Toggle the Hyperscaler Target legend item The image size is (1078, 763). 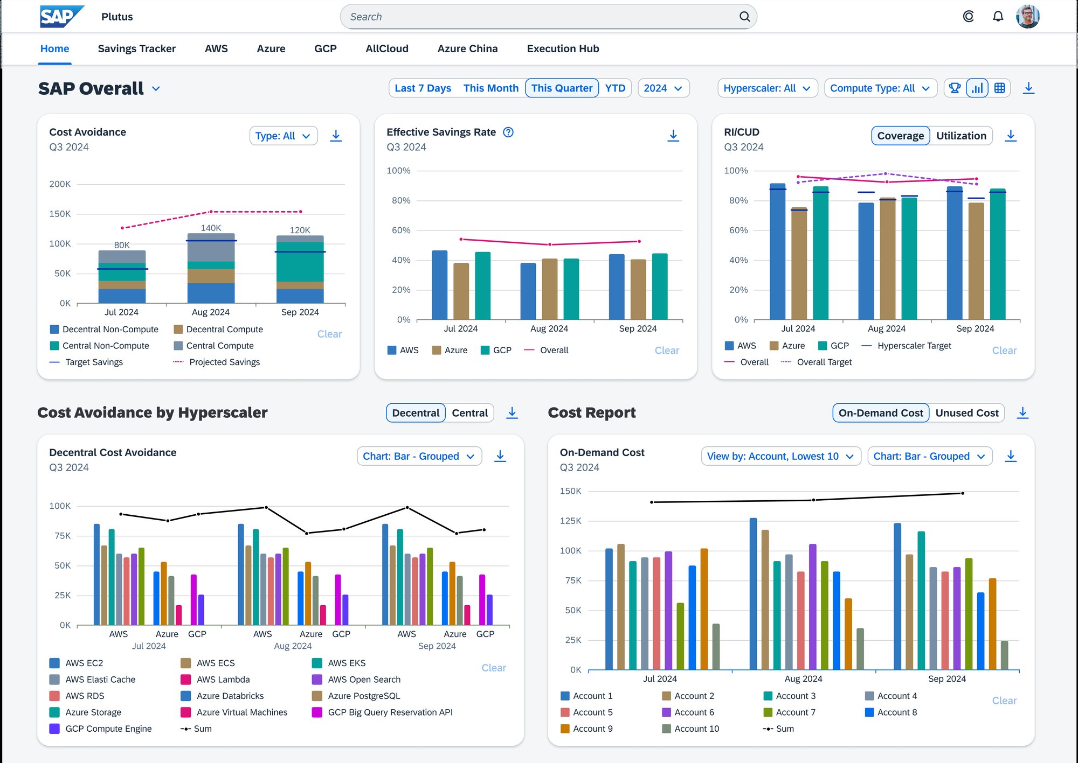[x=907, y=346]
